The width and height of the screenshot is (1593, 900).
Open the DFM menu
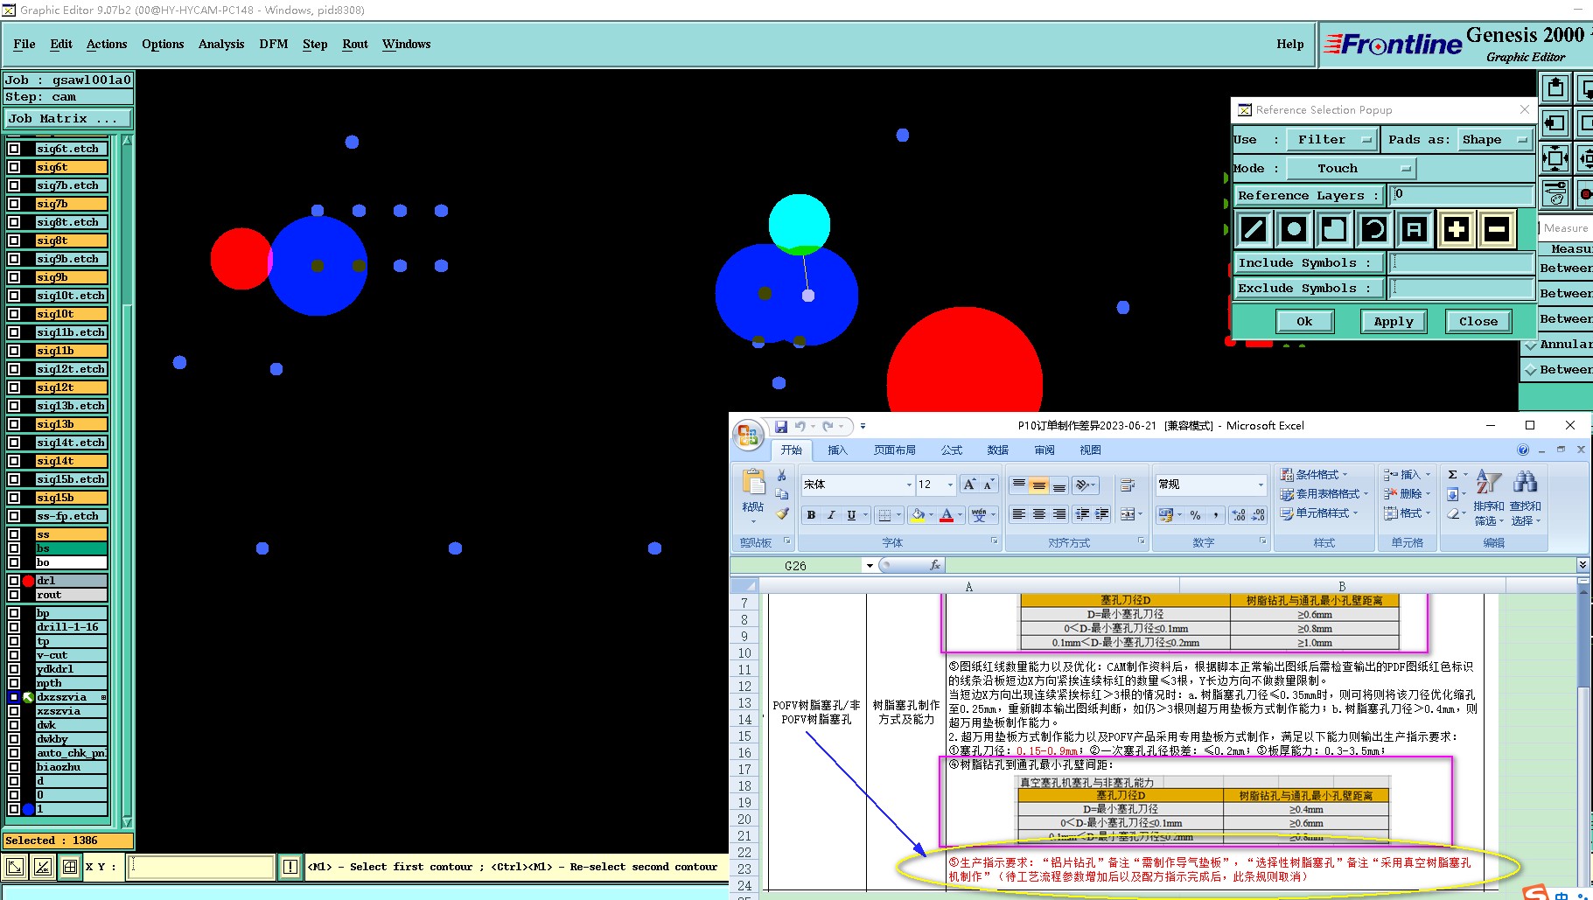tap(274, 44)
